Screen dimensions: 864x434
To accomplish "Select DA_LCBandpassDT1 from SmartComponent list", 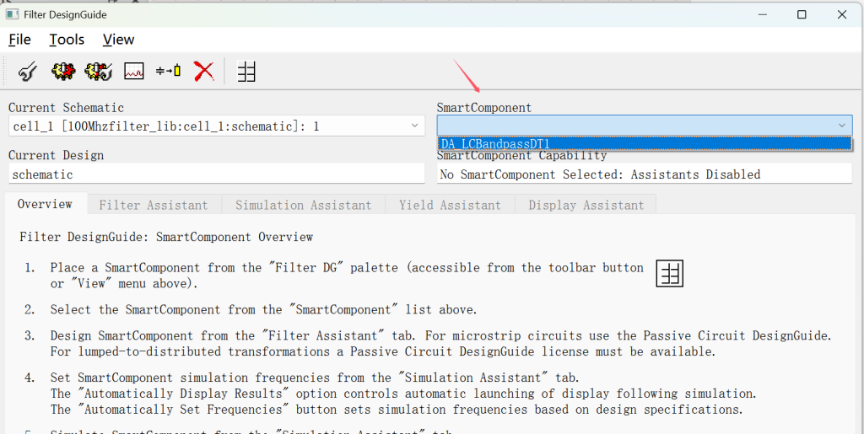I will [x=645, y=143].
